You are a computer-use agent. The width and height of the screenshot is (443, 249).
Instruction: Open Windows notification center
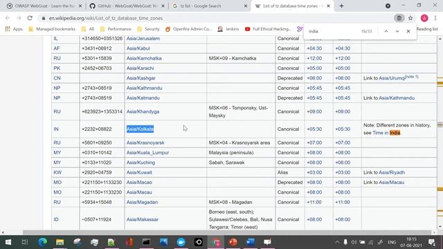[431, 242]
